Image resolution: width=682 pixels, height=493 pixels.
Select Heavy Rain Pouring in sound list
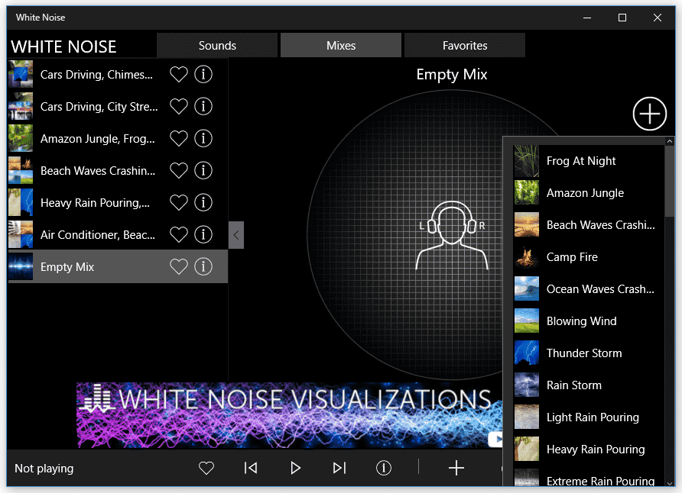point(589,449)
